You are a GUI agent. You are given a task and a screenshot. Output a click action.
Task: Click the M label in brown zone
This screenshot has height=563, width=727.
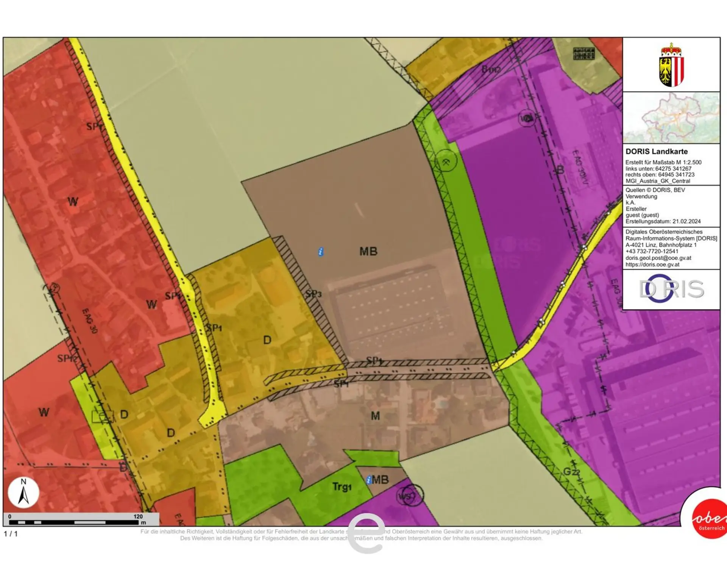375,416
